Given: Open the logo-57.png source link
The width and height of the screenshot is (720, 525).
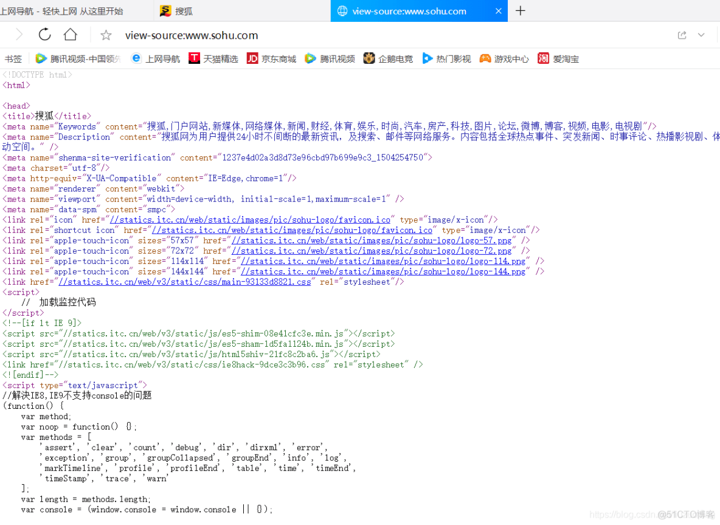Looking at the screenshot, I should tap(372, 241).
